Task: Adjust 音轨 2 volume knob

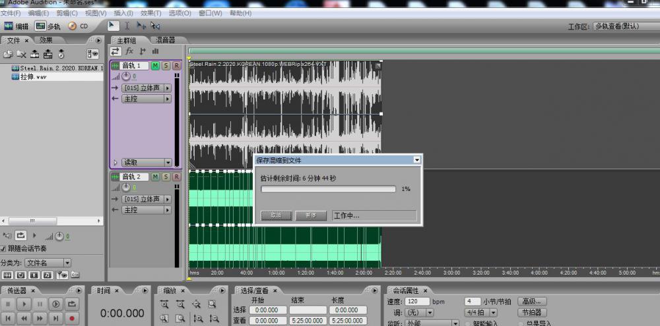Action: pyautogui.click(x=126, y=187)
